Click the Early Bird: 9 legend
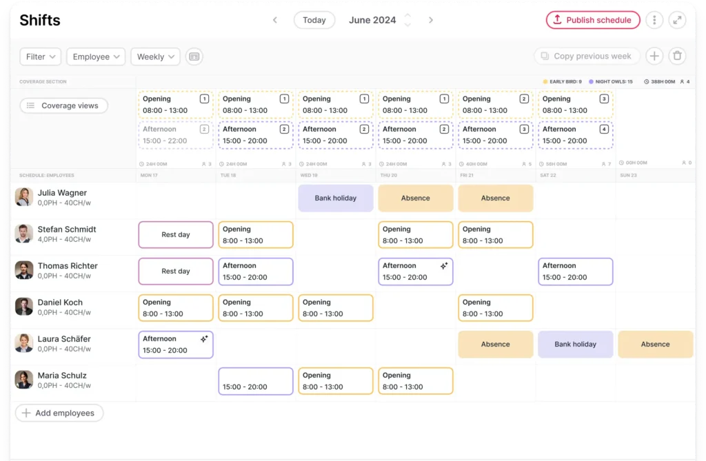 pos(562,81)
